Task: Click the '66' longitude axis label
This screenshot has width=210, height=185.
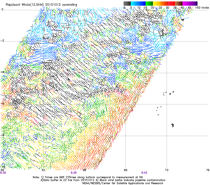Action: click(x=85, y=170)
